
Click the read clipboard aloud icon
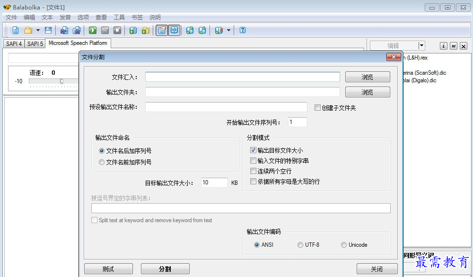point(133,30)
